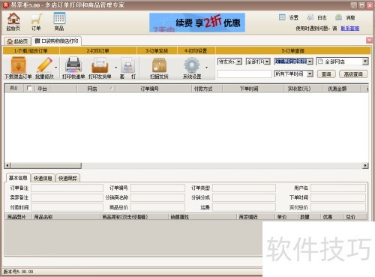Open 系统设置 gear icon
Screen dimensions: 375x277
pyautogui.click(x=192, y=65)
